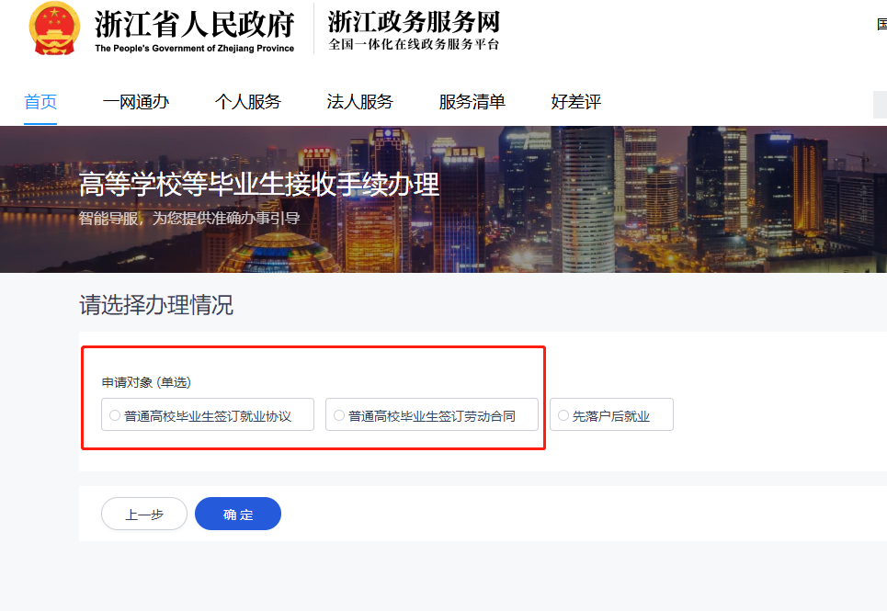Click the 浙江省人民政府 title text
Viewport: 887px width, 611px height.
click(x=194, y=24)
